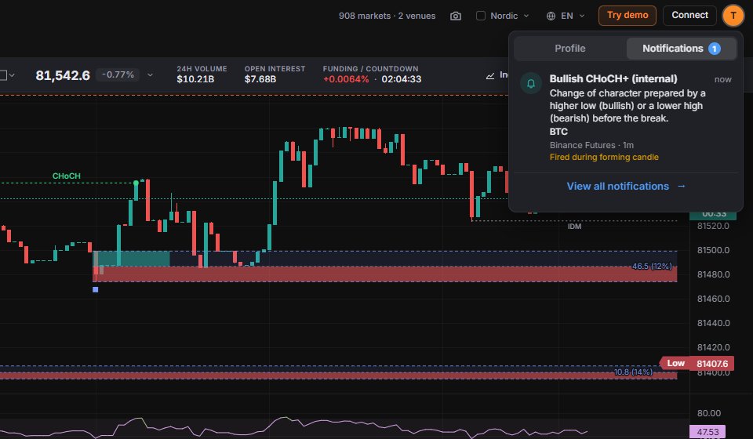Click the 908 markets · 2 venues text
The image size is (753, 439).
coord(387,16)
